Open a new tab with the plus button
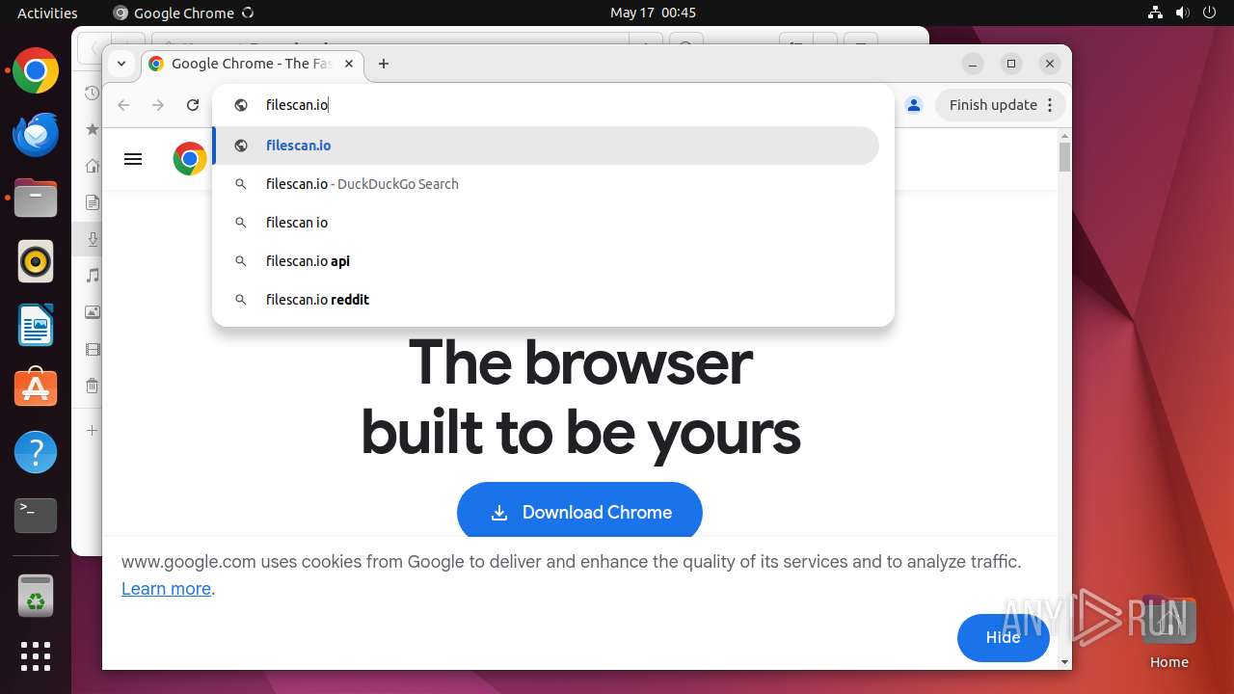 pos(384,64)
